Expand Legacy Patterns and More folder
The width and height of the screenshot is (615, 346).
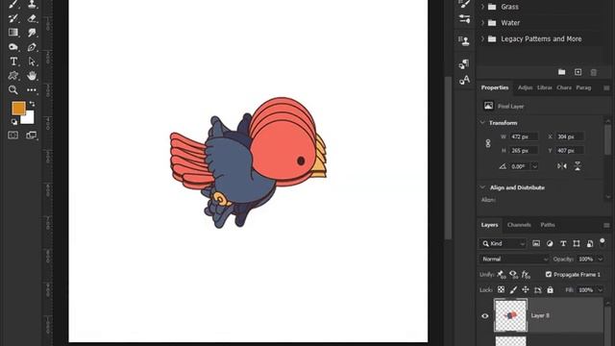pyautogui.click(x=482, y=38)
